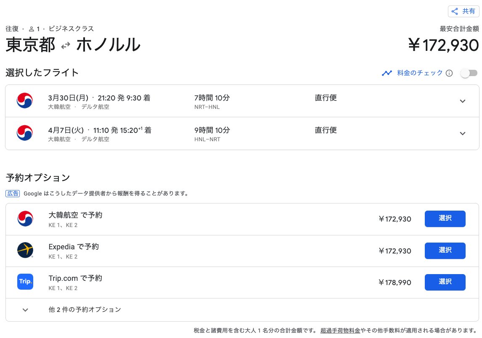Expand the 4月7日 return flight details

pyautogui.click(x=462, y=133)
